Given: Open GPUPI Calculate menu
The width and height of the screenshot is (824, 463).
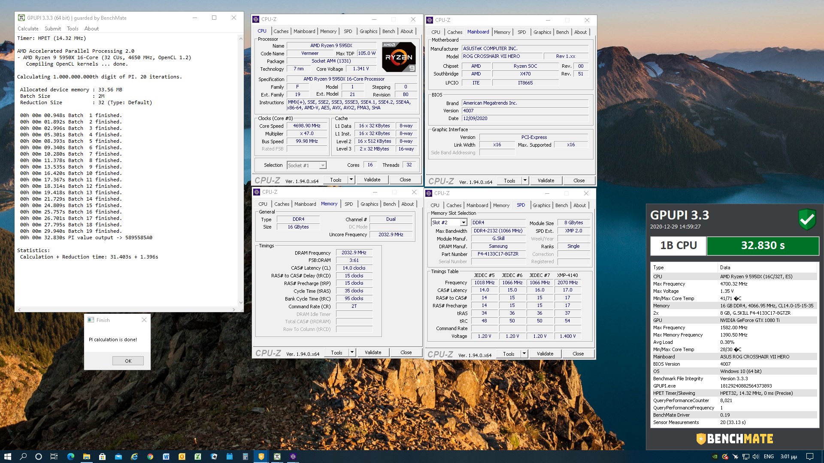Looking at the screenshot, I should pyautogui.click(x=28, y=29).
